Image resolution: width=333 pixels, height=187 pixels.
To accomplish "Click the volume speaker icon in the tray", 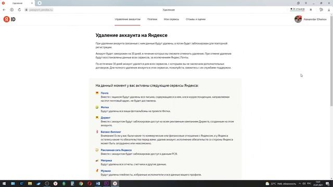I will coord(304,183).
